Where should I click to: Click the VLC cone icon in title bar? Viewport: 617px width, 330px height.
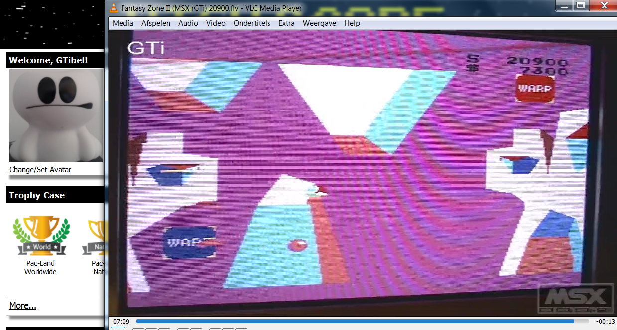pyautogui.click(x=114, y=8)
